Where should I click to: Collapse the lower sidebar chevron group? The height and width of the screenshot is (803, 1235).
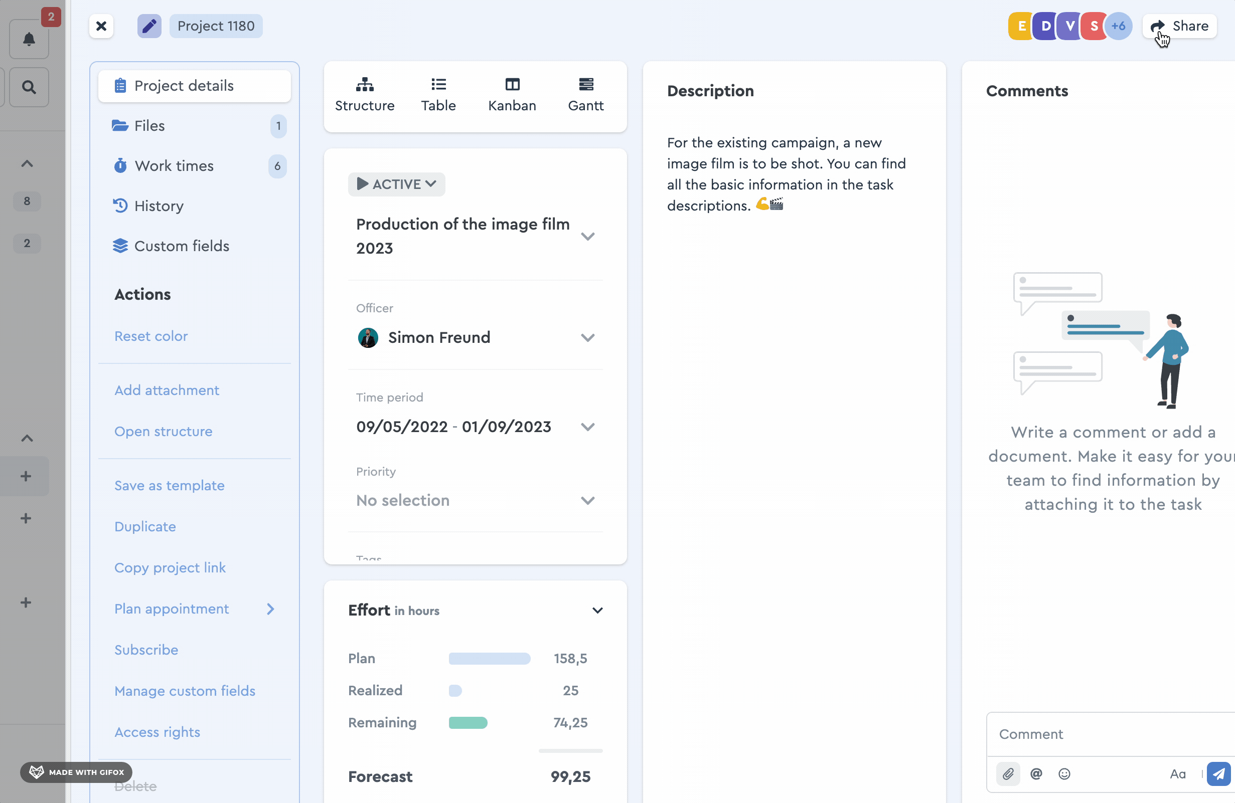[27, 439]
